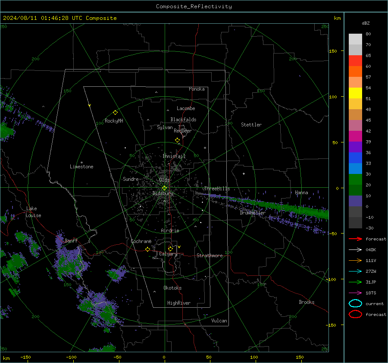
Task: Click the Blackfalds city label
Action: point(183,120)
